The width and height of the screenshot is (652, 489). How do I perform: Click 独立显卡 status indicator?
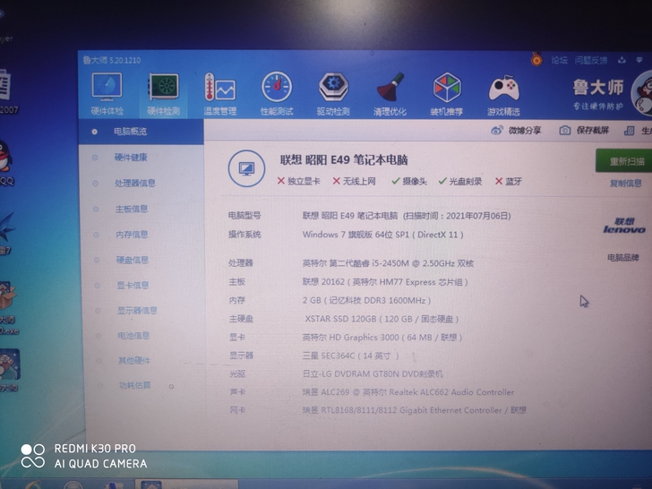298,181
